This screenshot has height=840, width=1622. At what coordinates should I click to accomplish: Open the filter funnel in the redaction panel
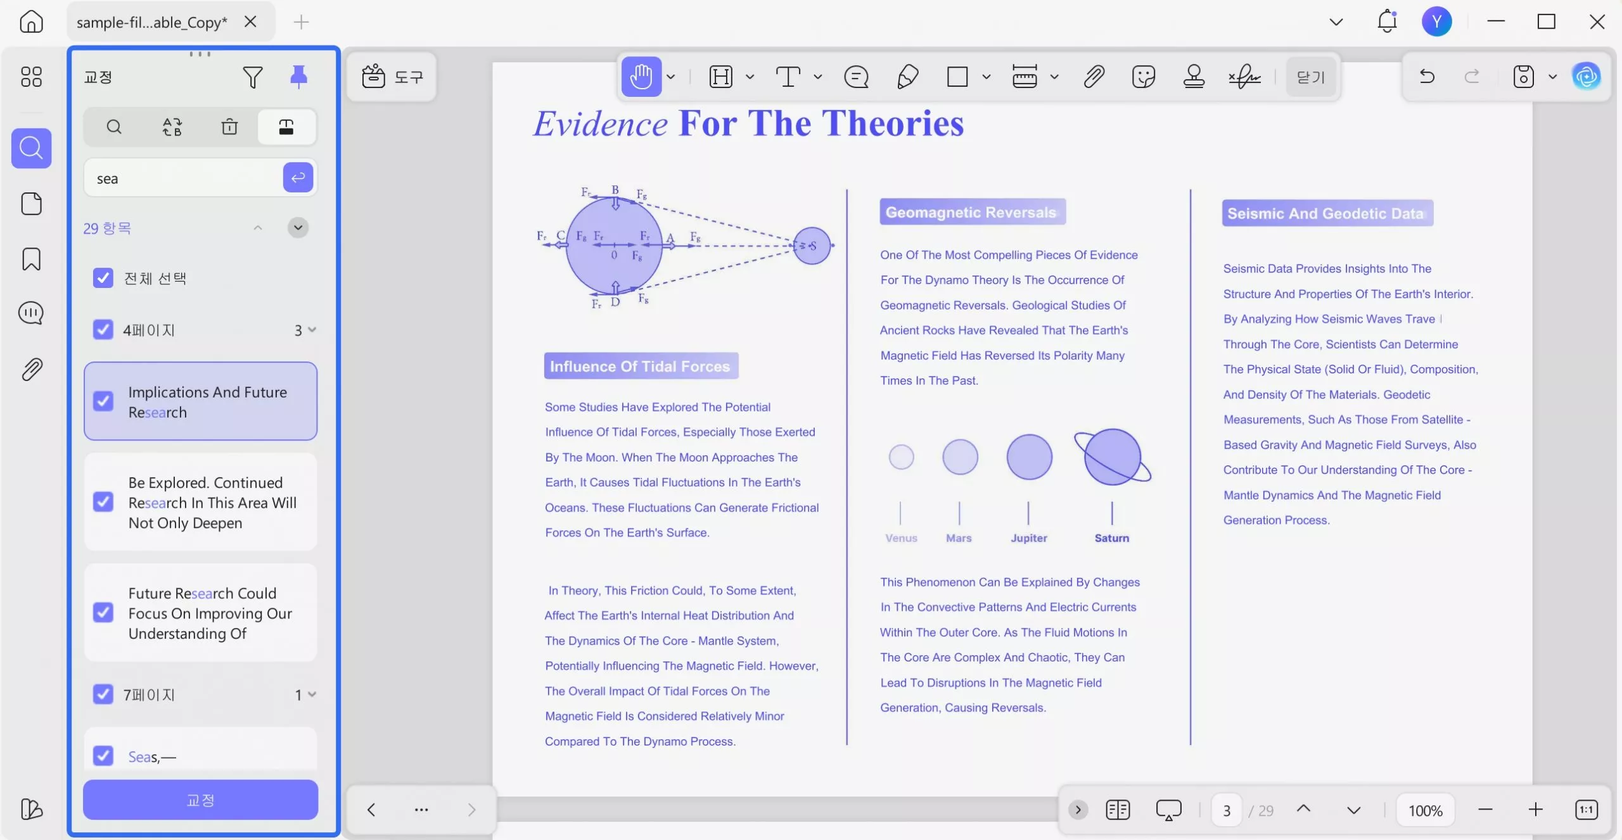[252, 77]
